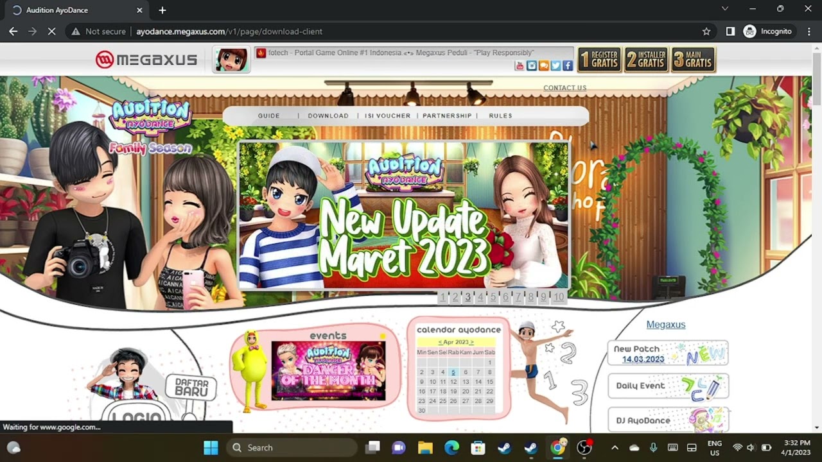Open the Rules menu item
The width and height of the screenshot is (822, 462).
coord(500,116)
